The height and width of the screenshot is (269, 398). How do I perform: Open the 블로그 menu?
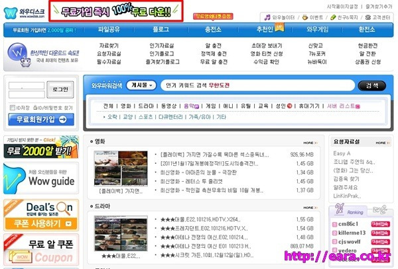(x=161, y=29)
